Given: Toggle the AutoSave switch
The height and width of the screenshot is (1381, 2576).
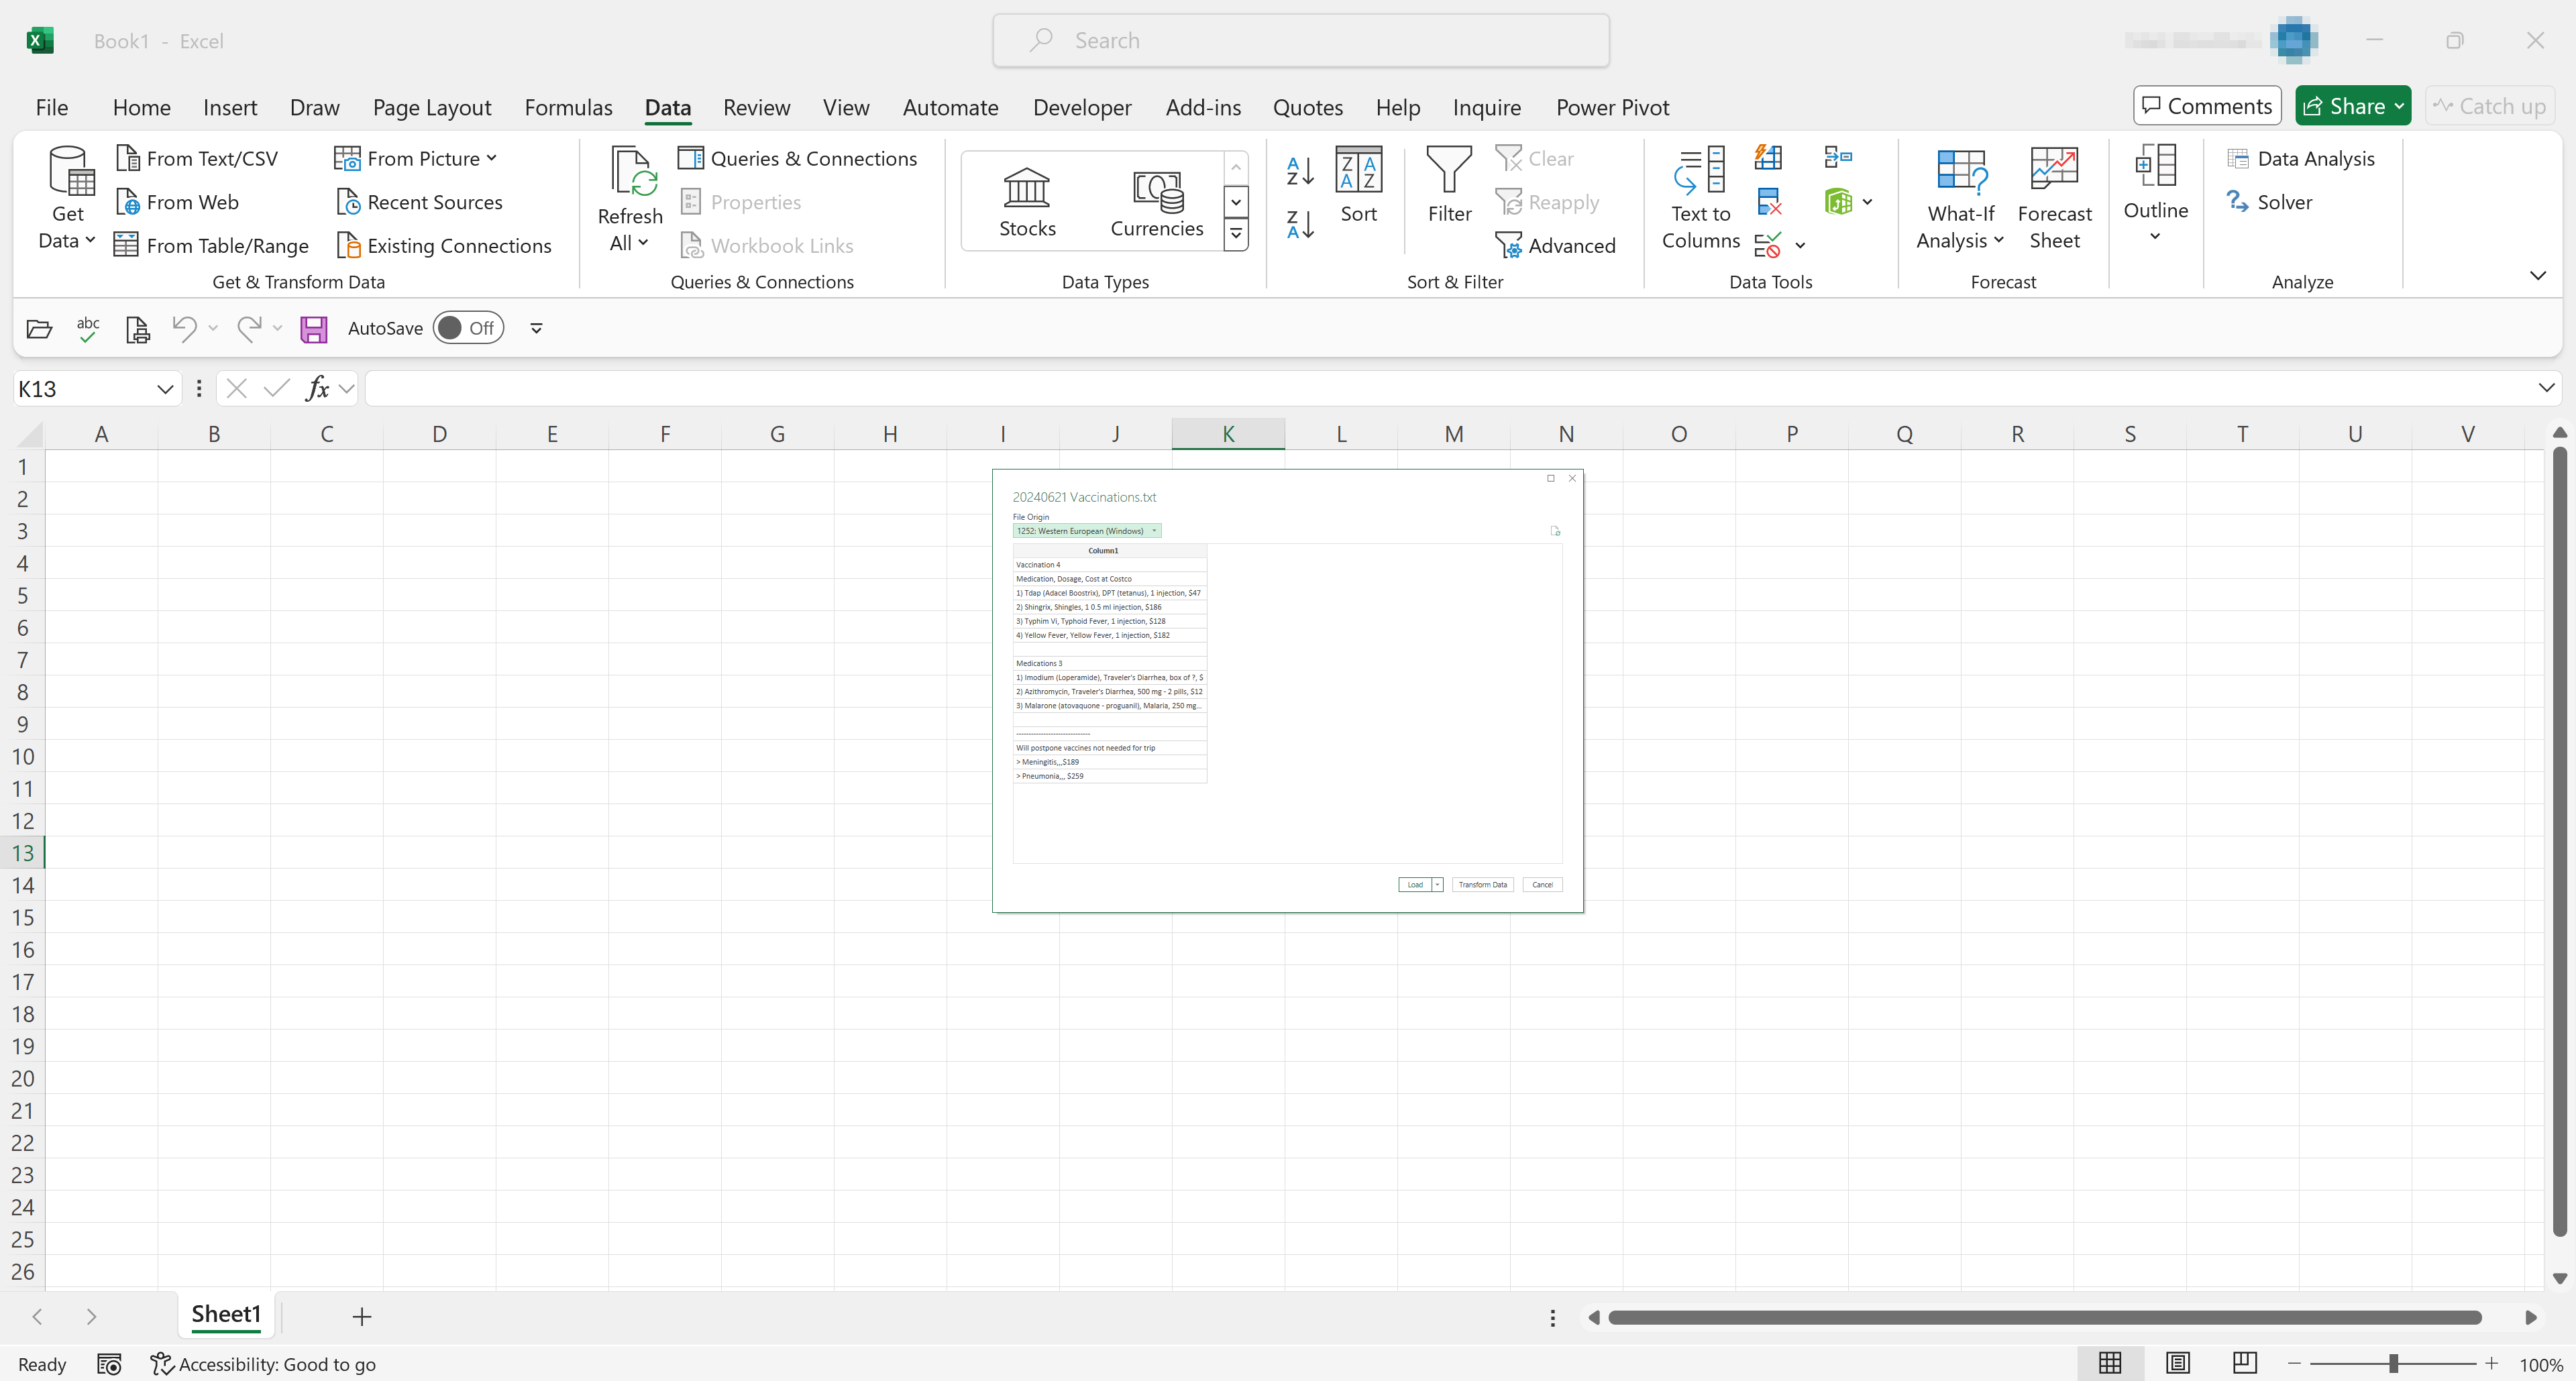Looking at the screenshot, I should pyautogui.click(x=468, y=328).
